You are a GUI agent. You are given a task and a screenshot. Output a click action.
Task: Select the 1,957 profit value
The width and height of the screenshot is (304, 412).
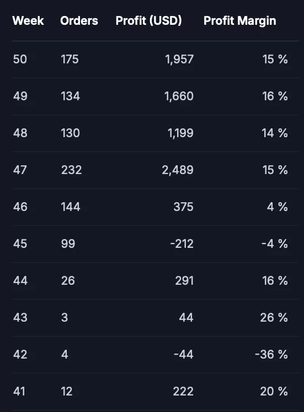point(179,59)
